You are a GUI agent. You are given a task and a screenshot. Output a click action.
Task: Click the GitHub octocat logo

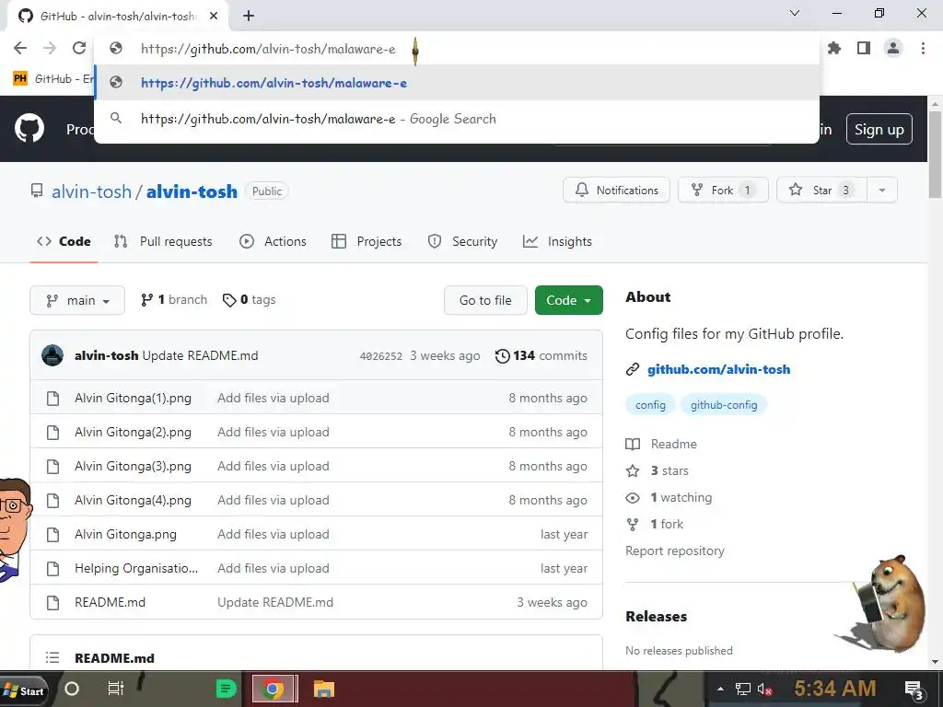(x=29, y=128)
